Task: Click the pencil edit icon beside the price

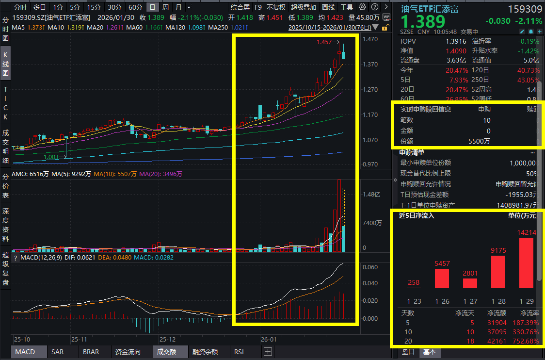Action: (521, 31)
